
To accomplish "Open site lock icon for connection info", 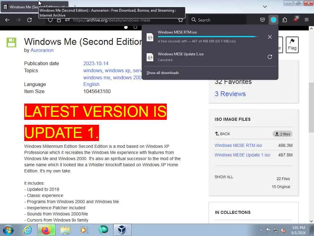I will point(59,20).
